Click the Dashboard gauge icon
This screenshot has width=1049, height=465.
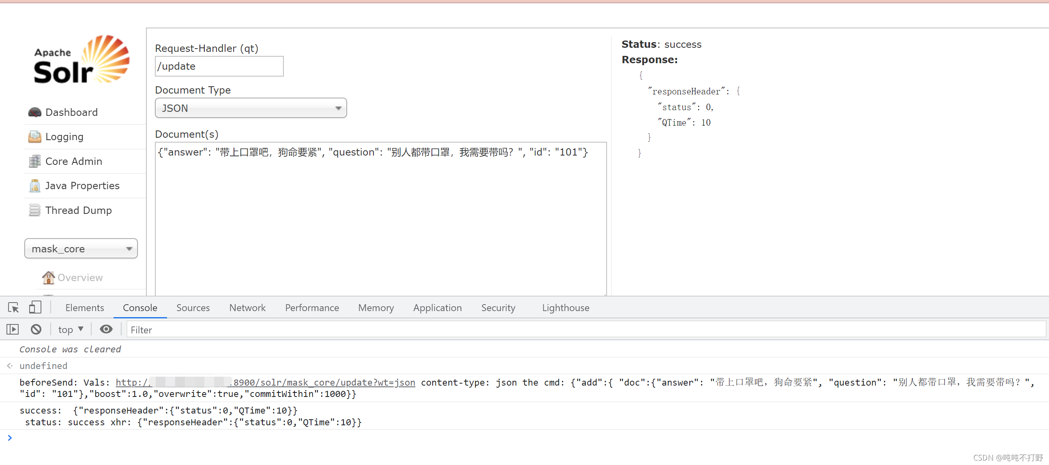(34, 112)
